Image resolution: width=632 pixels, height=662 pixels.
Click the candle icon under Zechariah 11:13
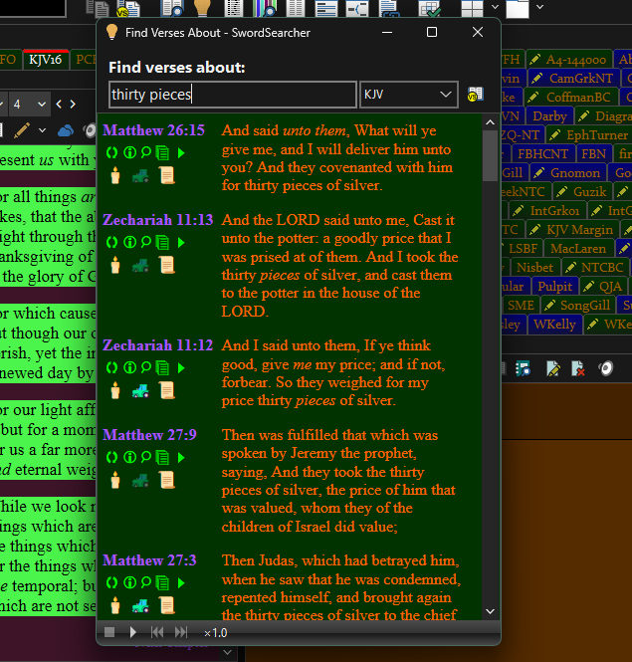[115, 266]
